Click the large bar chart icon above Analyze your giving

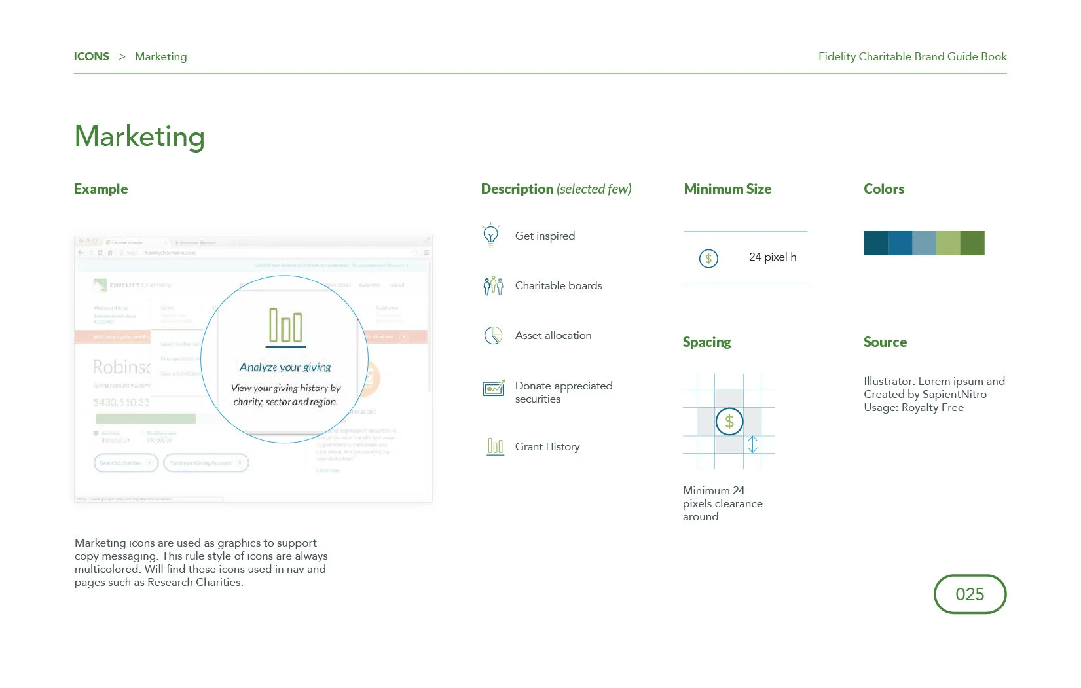click(x=286, y=327)
